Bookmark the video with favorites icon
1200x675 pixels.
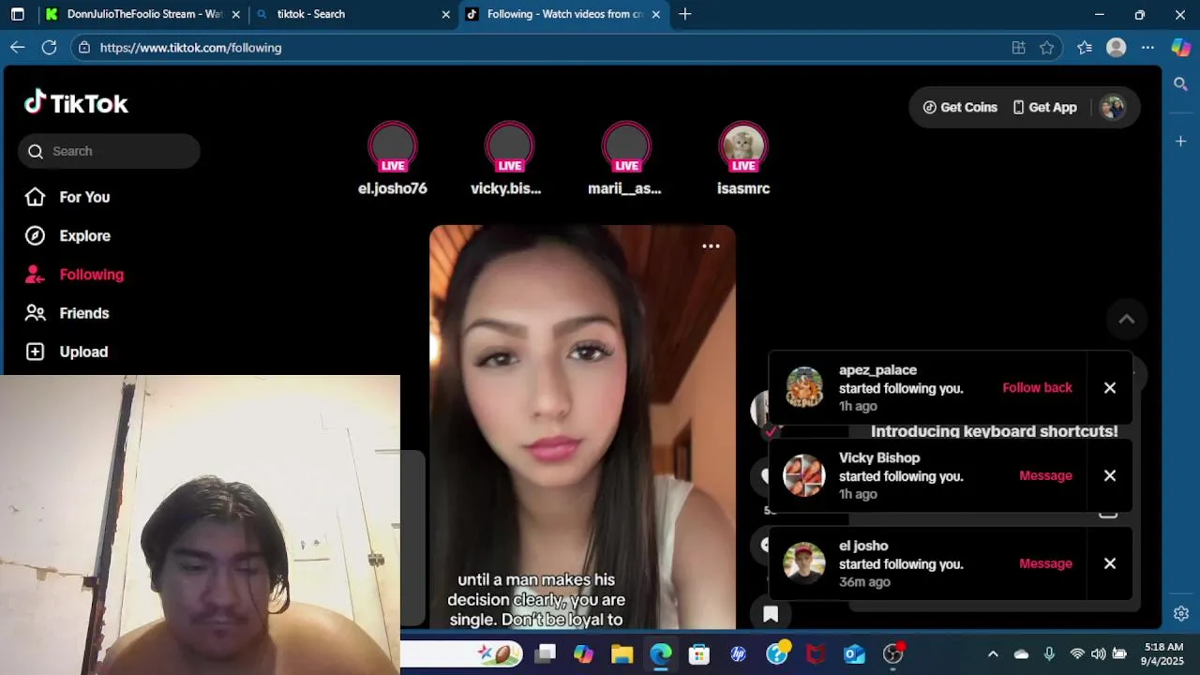(771, 614)
